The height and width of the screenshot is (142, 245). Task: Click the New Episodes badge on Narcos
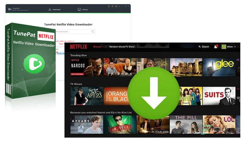click(77, 74)
